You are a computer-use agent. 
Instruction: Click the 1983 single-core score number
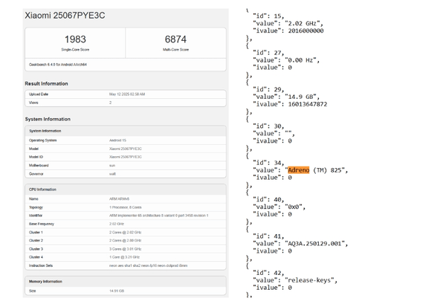coord(75,39)
